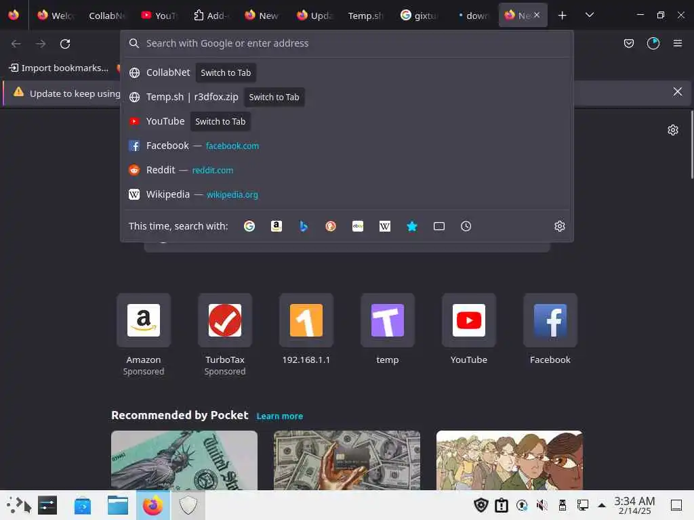The width and height of the screenshot is (694, 520).
Task: Open the application hamburger menu
Action: click(x=677, y=43)
